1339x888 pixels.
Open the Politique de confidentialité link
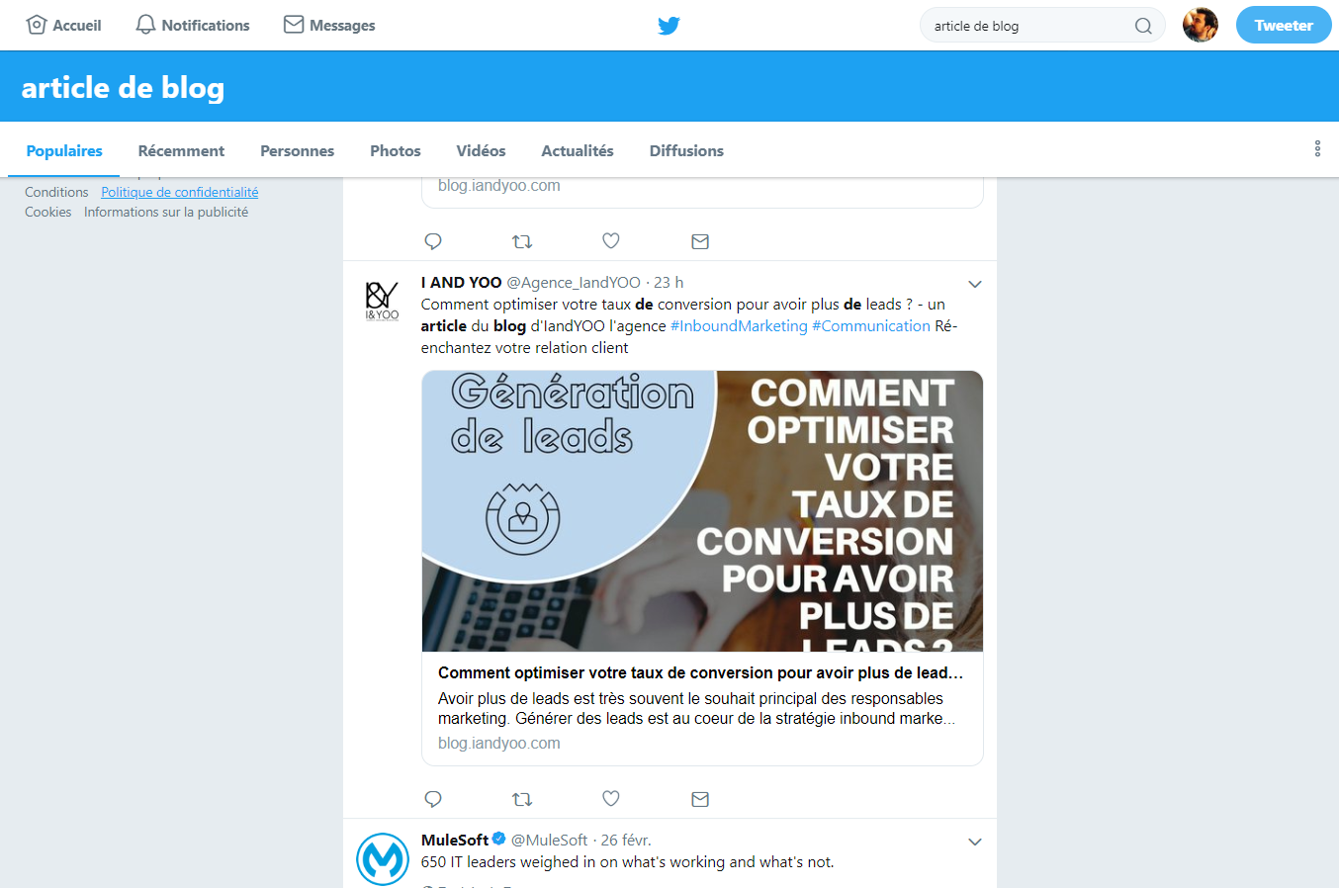click(x=180, y=192)
